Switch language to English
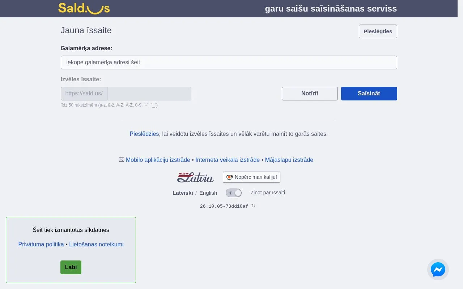This screenshot has height=289, width=463. click(208, 193)
